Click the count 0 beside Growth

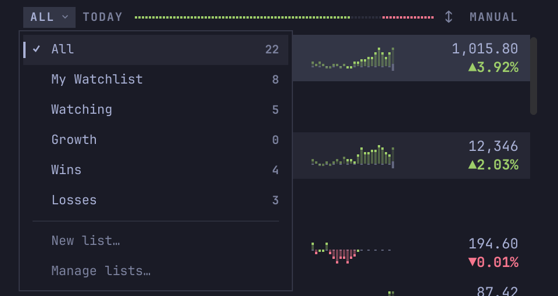tap(276, 140)
